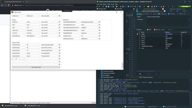Image resolution: width=192 pixels, height=108 pixels.
Task: Open menu for second downloaded json file
Action: coord(43,106)
